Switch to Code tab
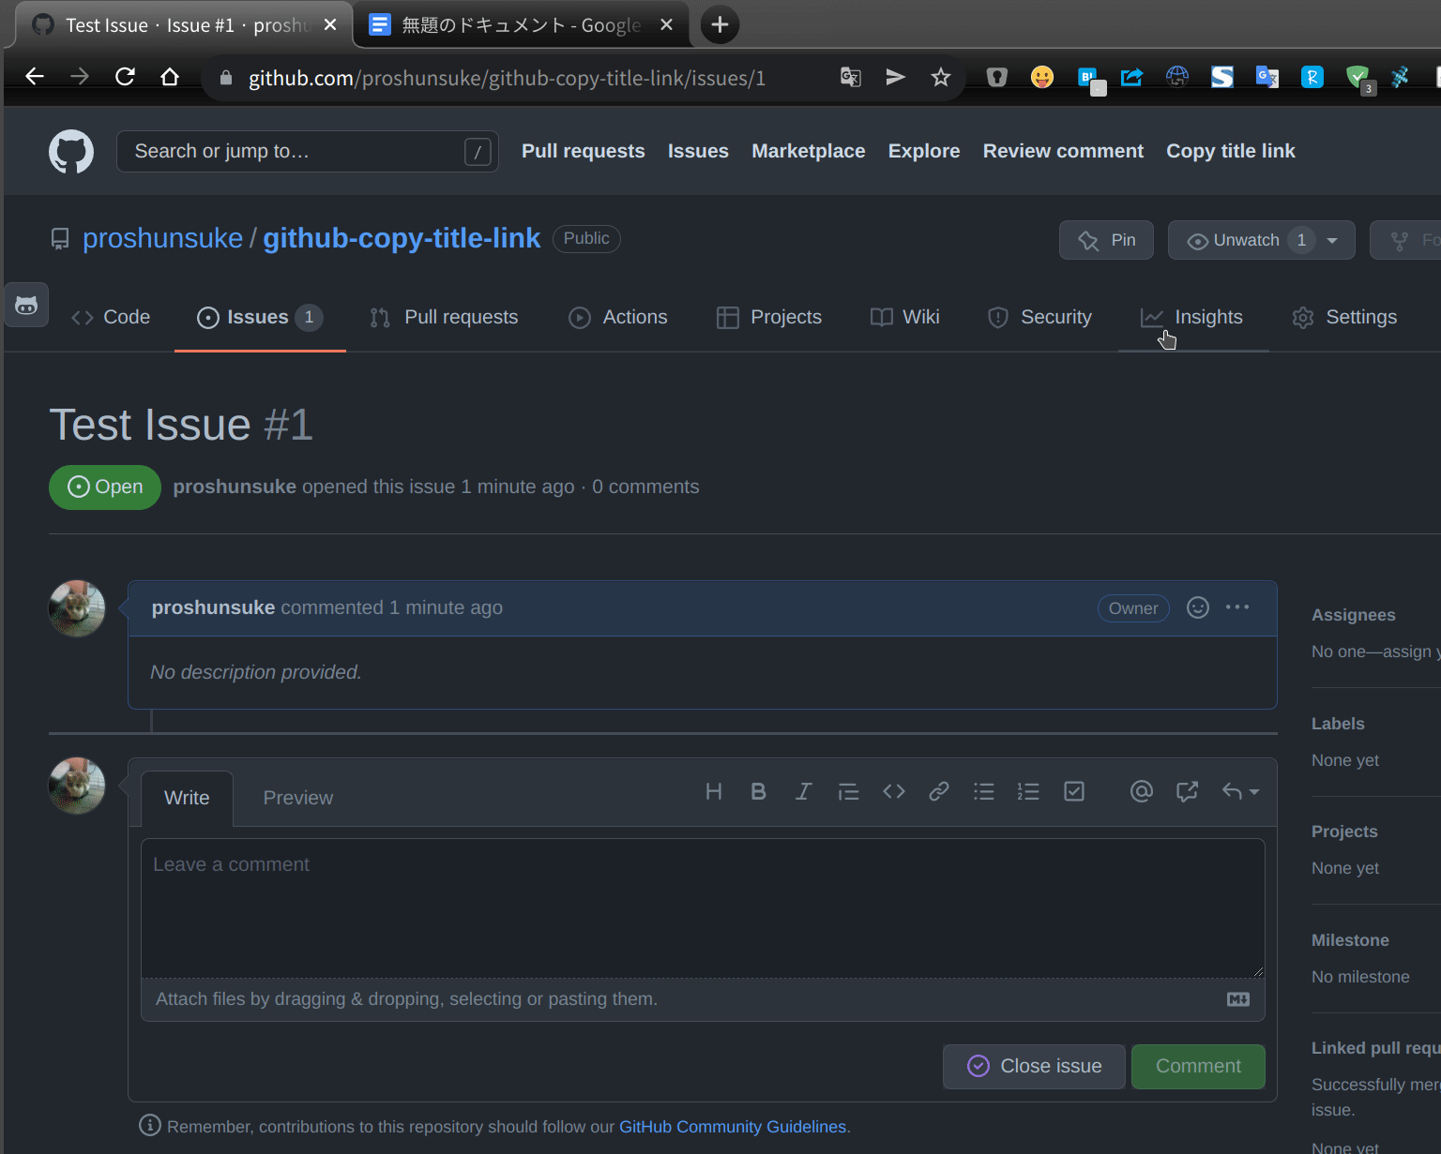 click(x=111, y=317)
